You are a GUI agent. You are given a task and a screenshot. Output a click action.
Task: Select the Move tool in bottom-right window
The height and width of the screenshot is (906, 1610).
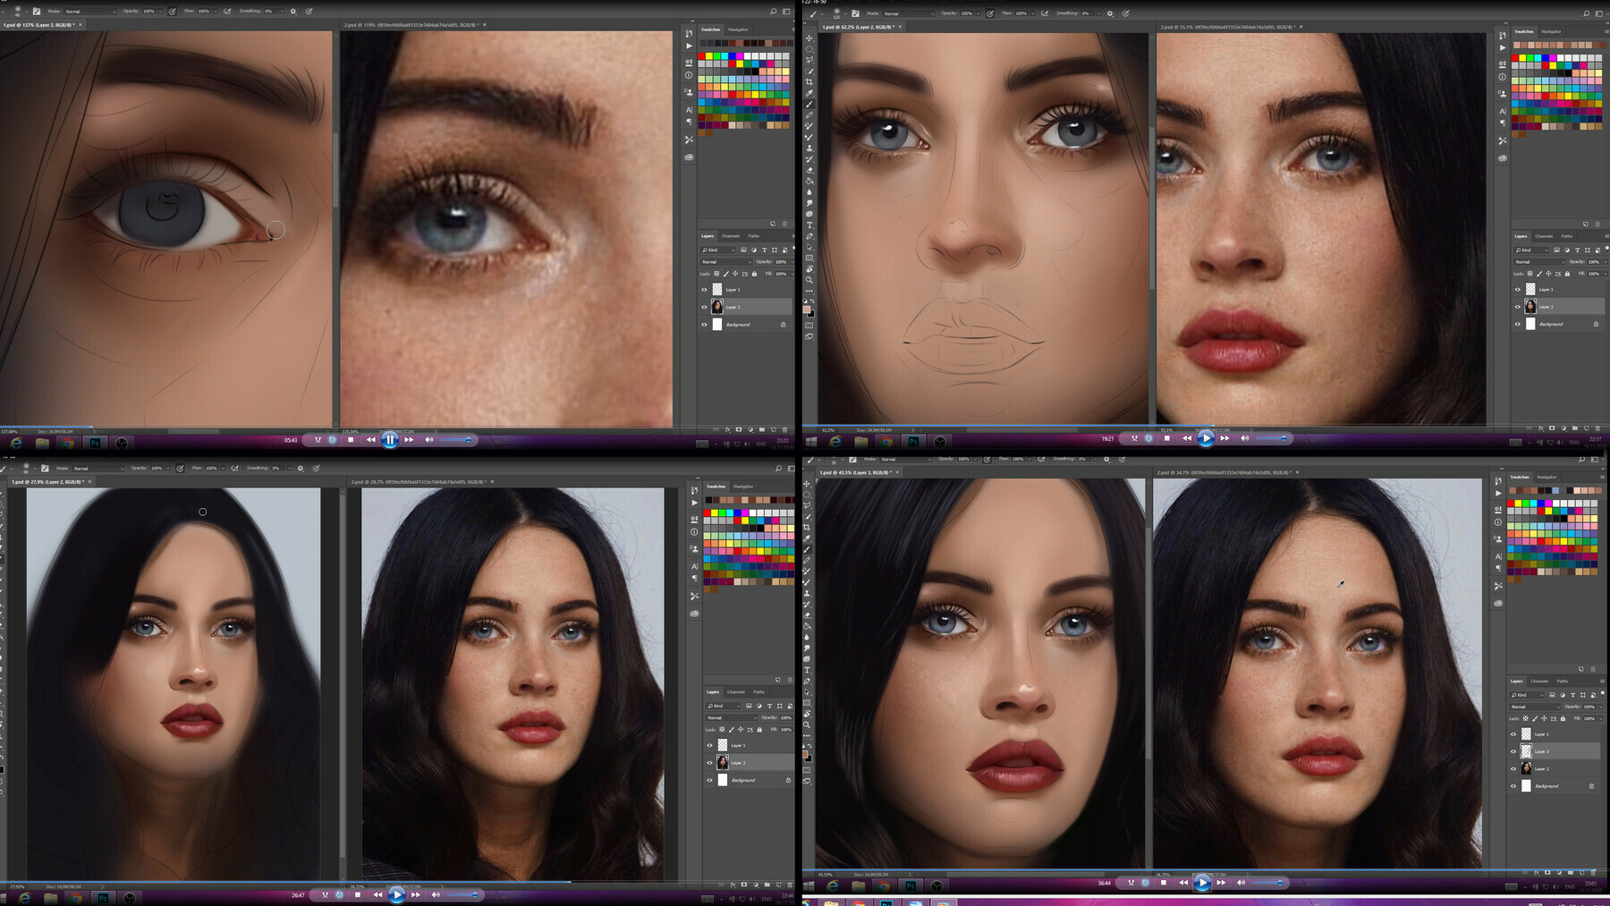(x=807, y=484)
